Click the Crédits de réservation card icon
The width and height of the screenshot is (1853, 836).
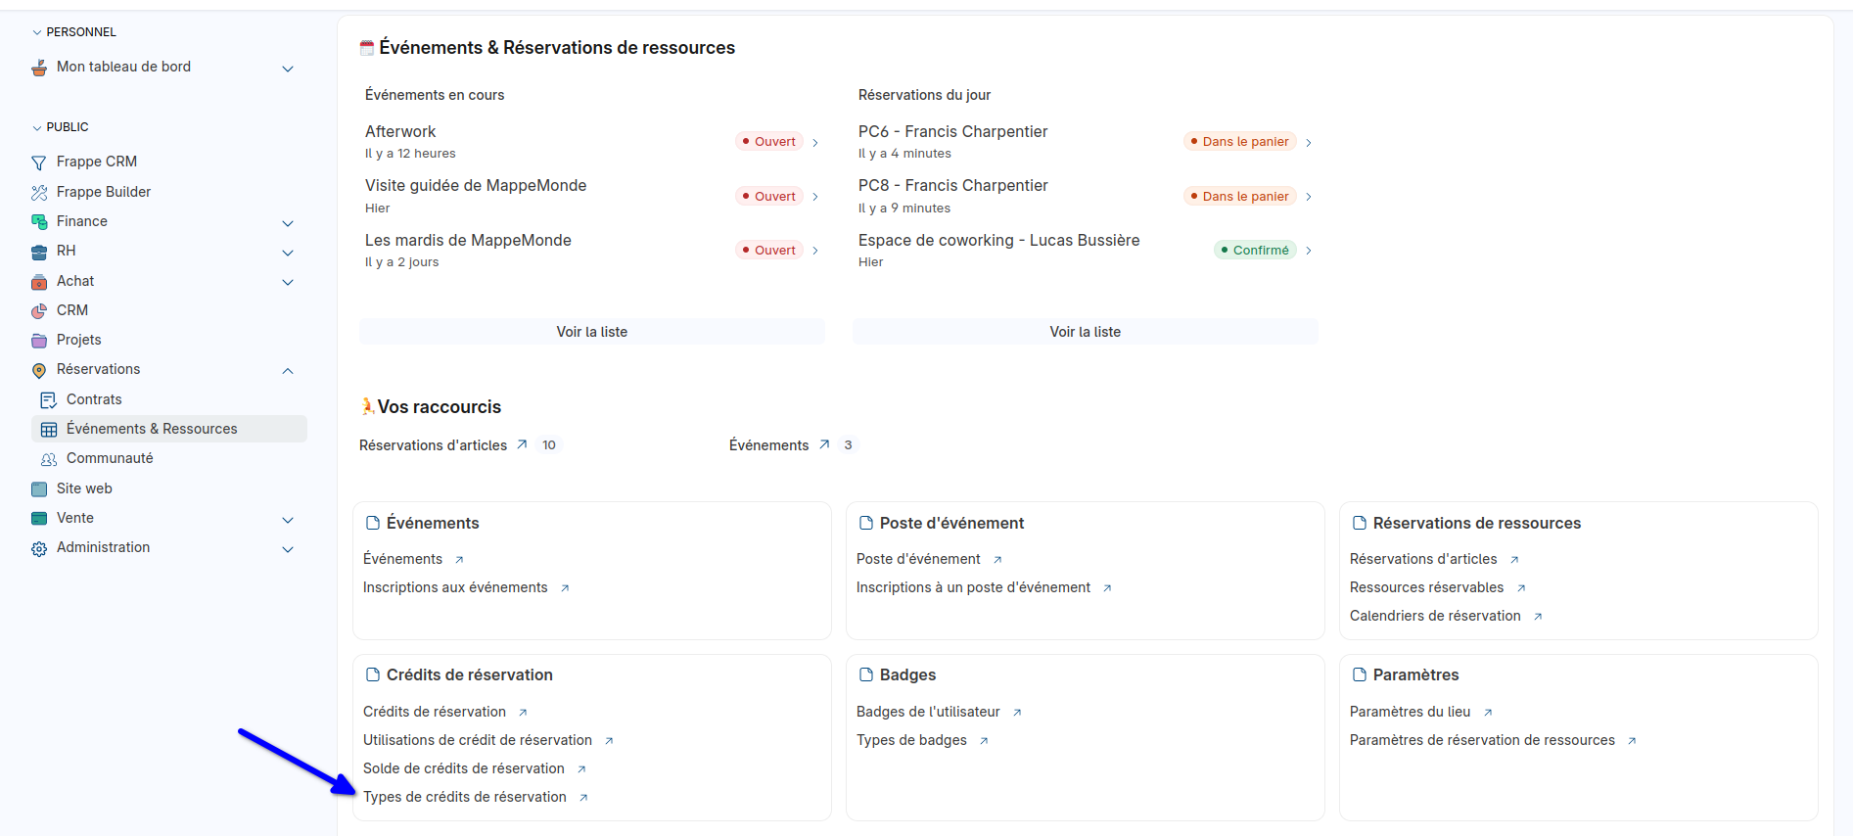(372, 674)
